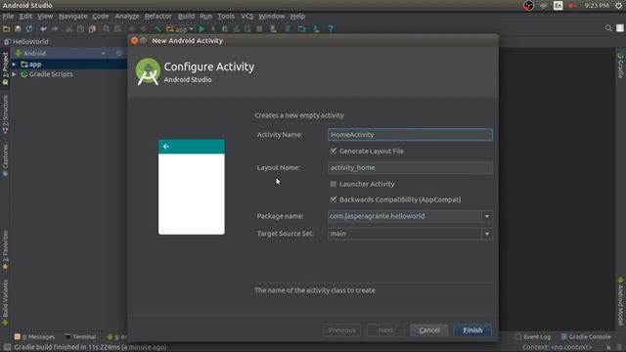Viewport: 626px width, 352px height.
Task: Click the disabled Next button
Action: tap(385, 330)
